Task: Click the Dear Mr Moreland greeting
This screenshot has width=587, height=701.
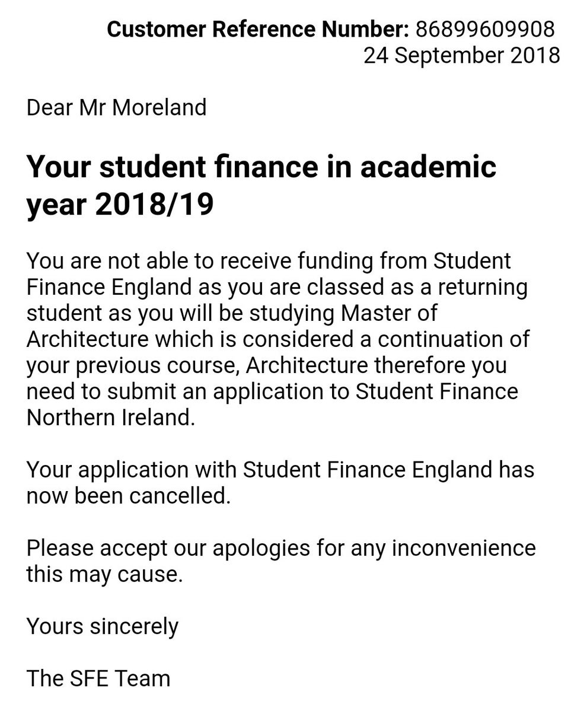Action: click(116, 107)
